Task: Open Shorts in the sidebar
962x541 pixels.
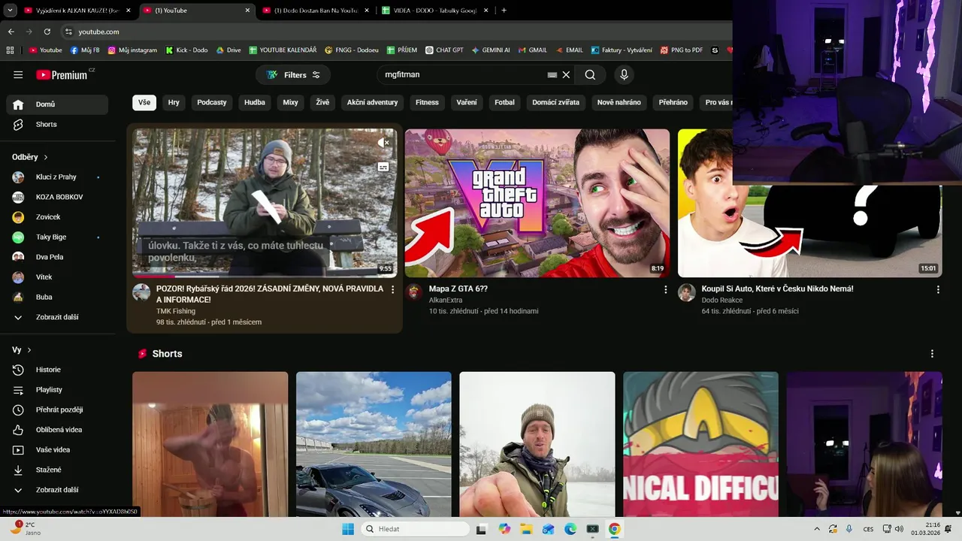Action: [x=57, y=124]
